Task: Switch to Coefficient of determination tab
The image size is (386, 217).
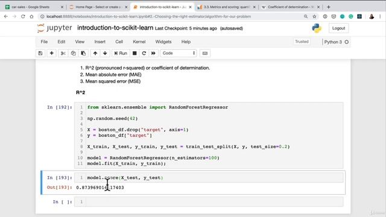Action: point(290,7)
